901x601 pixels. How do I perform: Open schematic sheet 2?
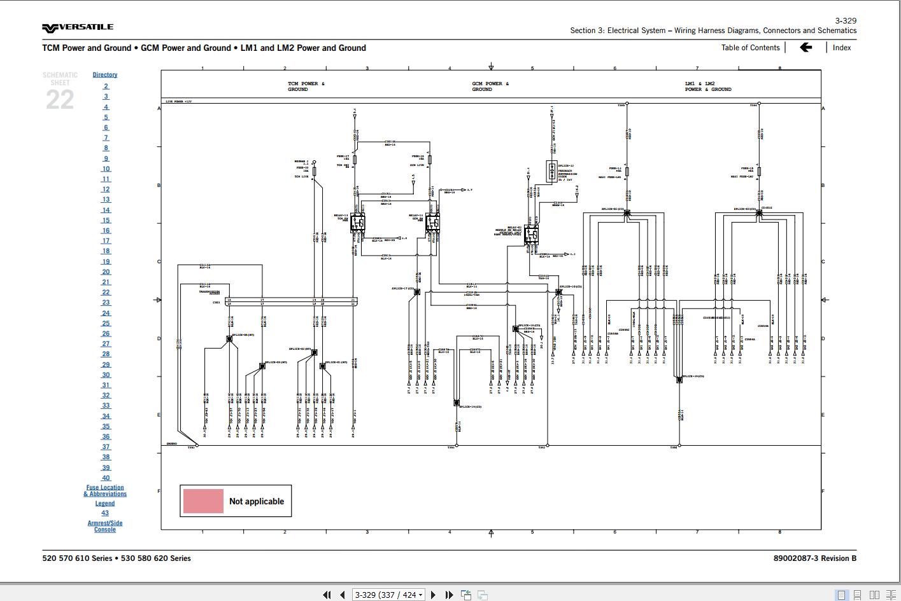coord(106,86)
